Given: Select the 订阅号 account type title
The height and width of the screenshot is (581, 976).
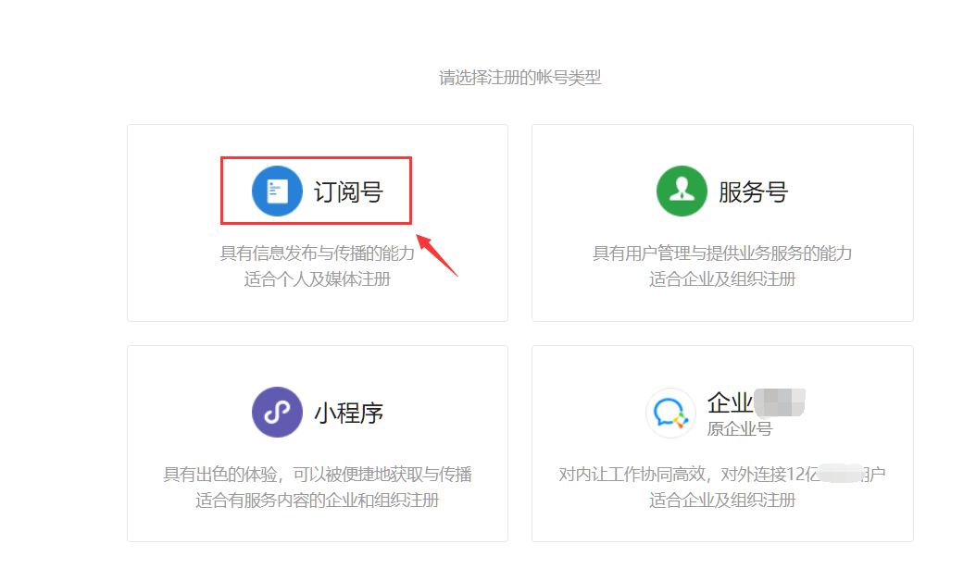Looking at the screenshot, I should [x=348, y=192].
